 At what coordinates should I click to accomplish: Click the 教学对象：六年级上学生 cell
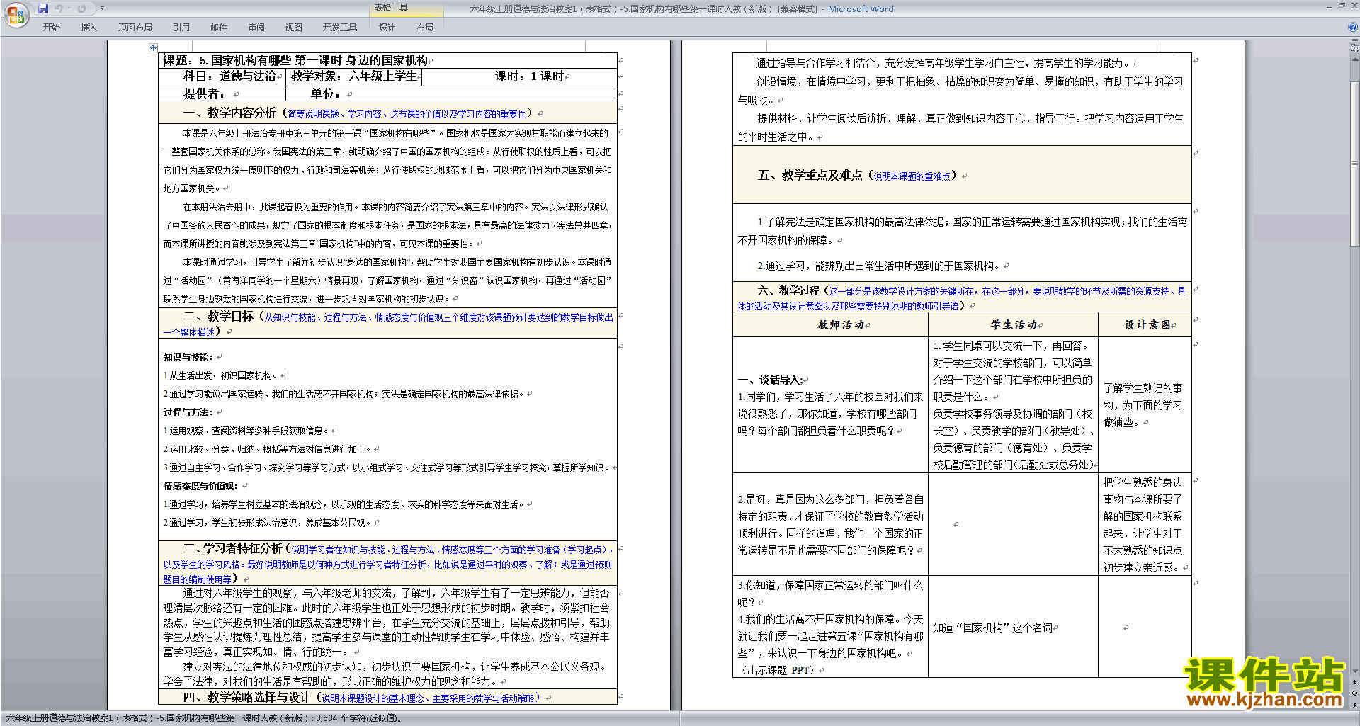coord(354,76)
